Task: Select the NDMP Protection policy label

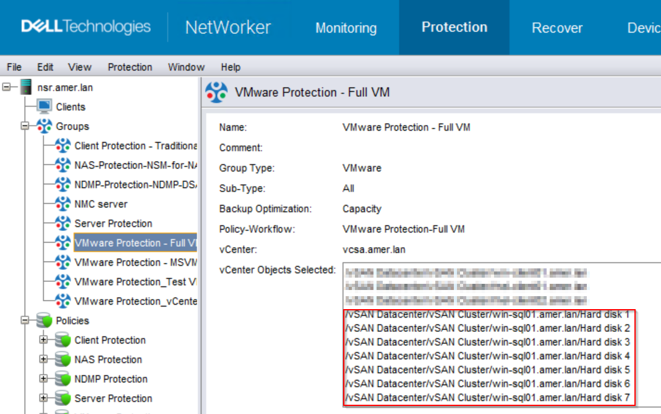Action: (x=111, y=379)
